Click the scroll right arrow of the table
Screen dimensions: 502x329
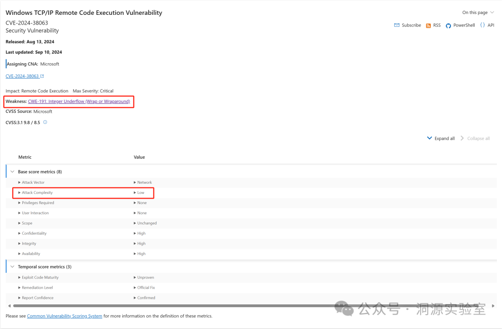pyautogui.click(x=493, y=306)
